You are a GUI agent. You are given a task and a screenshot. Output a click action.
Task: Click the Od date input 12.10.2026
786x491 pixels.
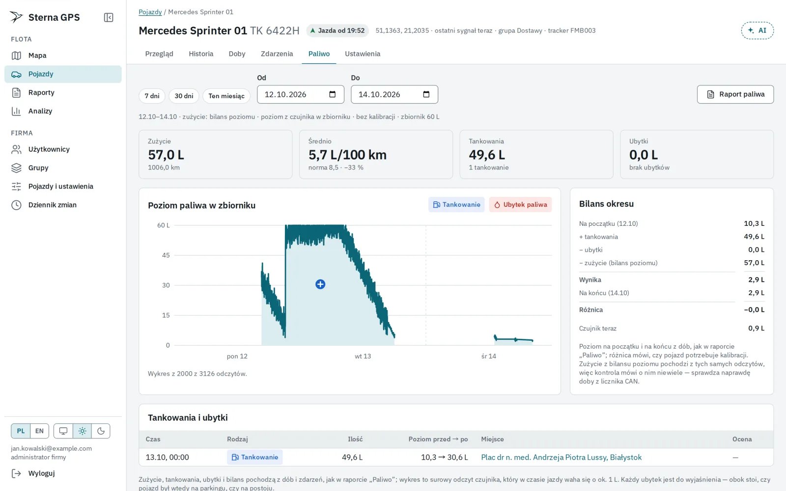tap(300, 94)
